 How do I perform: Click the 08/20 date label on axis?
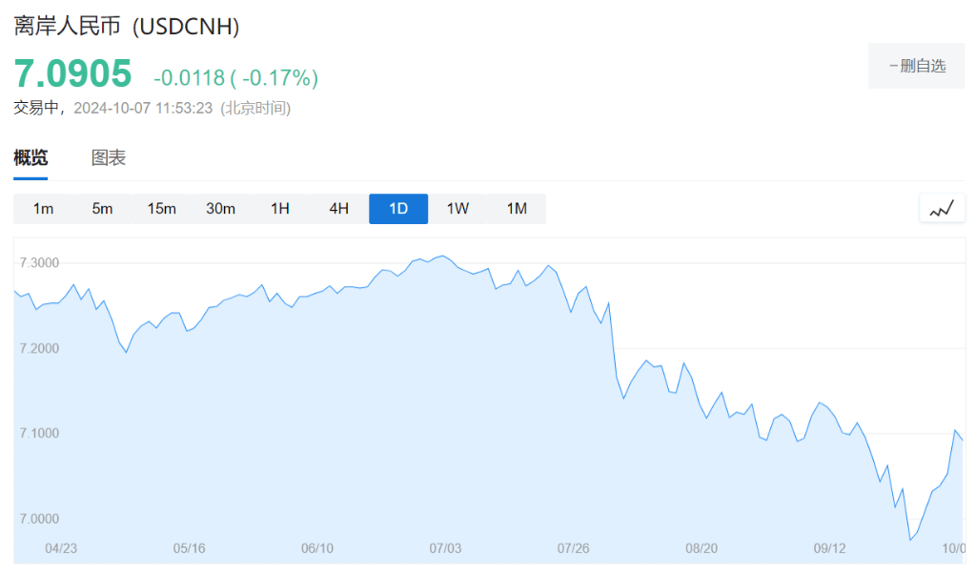coord(701,548)
